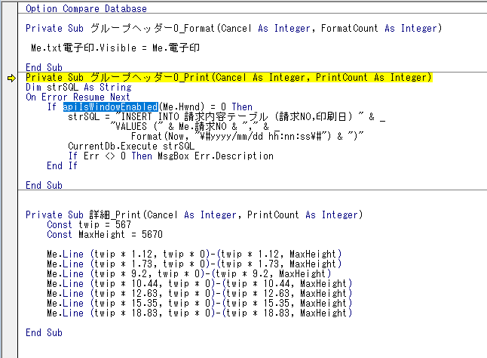Click the 'CurrentDb.Execute strSQL' line
This screenshot has width=487, height=358.
(131, 147)
